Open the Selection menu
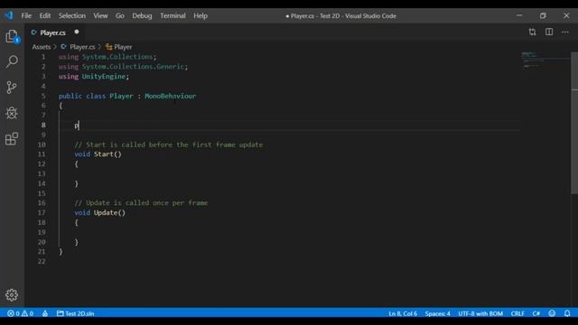This screenshot has height=325, width=578. (x=72, y=16)
